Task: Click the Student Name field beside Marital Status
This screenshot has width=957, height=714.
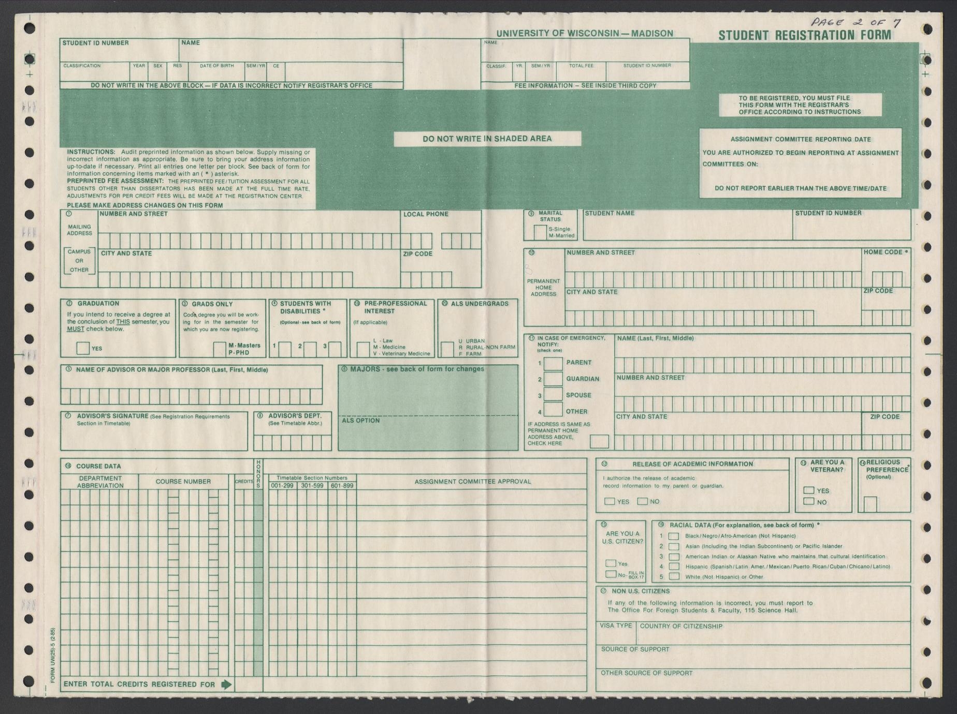Action: point(688,225)
